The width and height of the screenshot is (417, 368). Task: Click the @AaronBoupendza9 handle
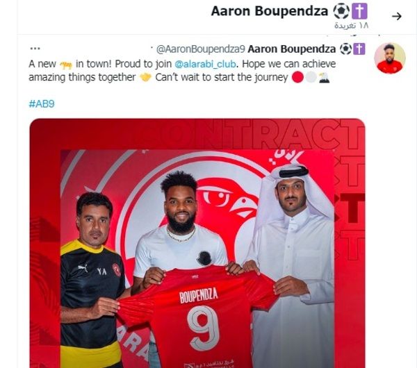[200, 49]
